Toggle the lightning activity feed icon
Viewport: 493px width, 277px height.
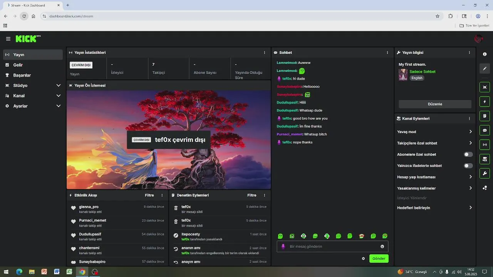(x=485, y=102)
